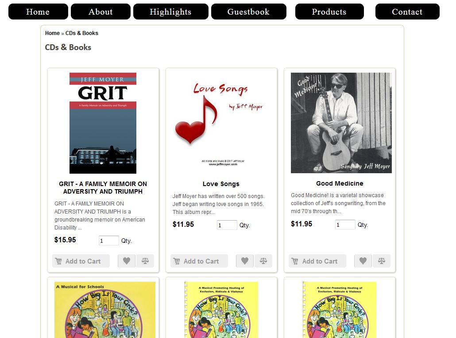Add Good Medicine to wishlist (heart icon)
The width and height of the screenshot is (456, 338).
[363, 261]
